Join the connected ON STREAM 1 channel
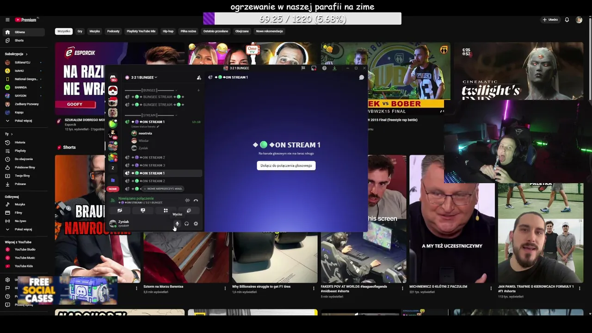Image resolution: width=592 pixels, height=333 pixels. pos(163,122)
